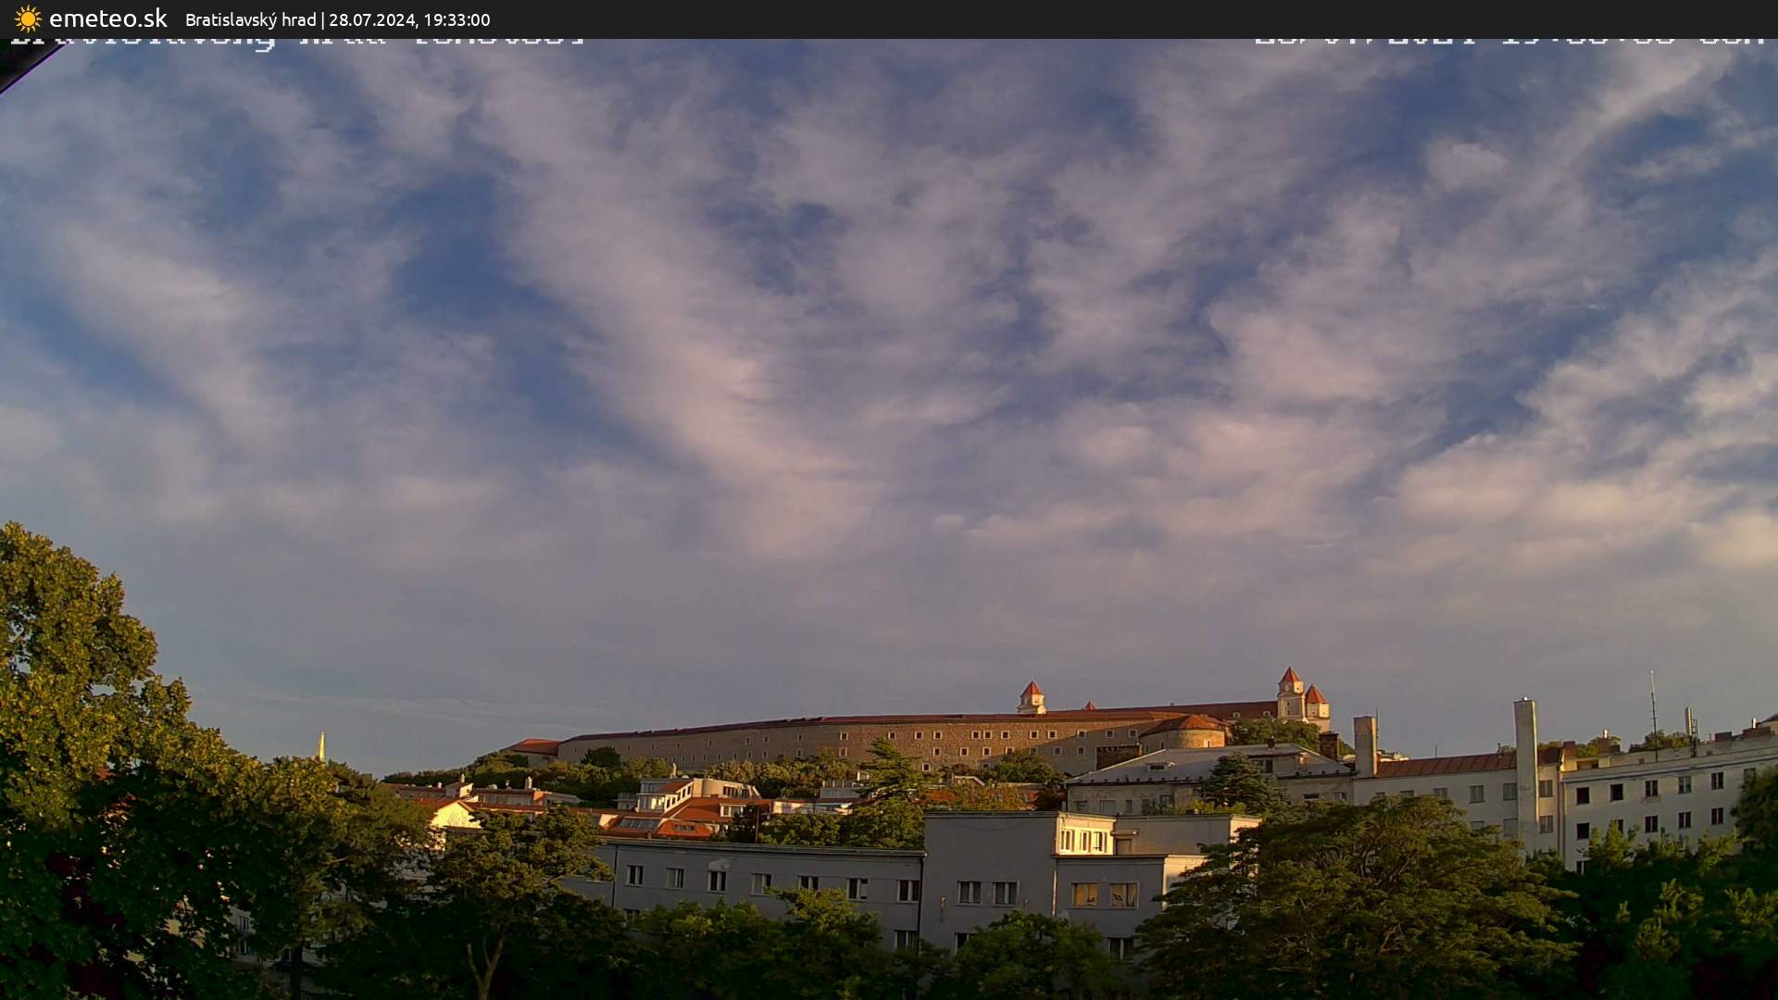Expand the camera title Bratislavský hrad

250,19
